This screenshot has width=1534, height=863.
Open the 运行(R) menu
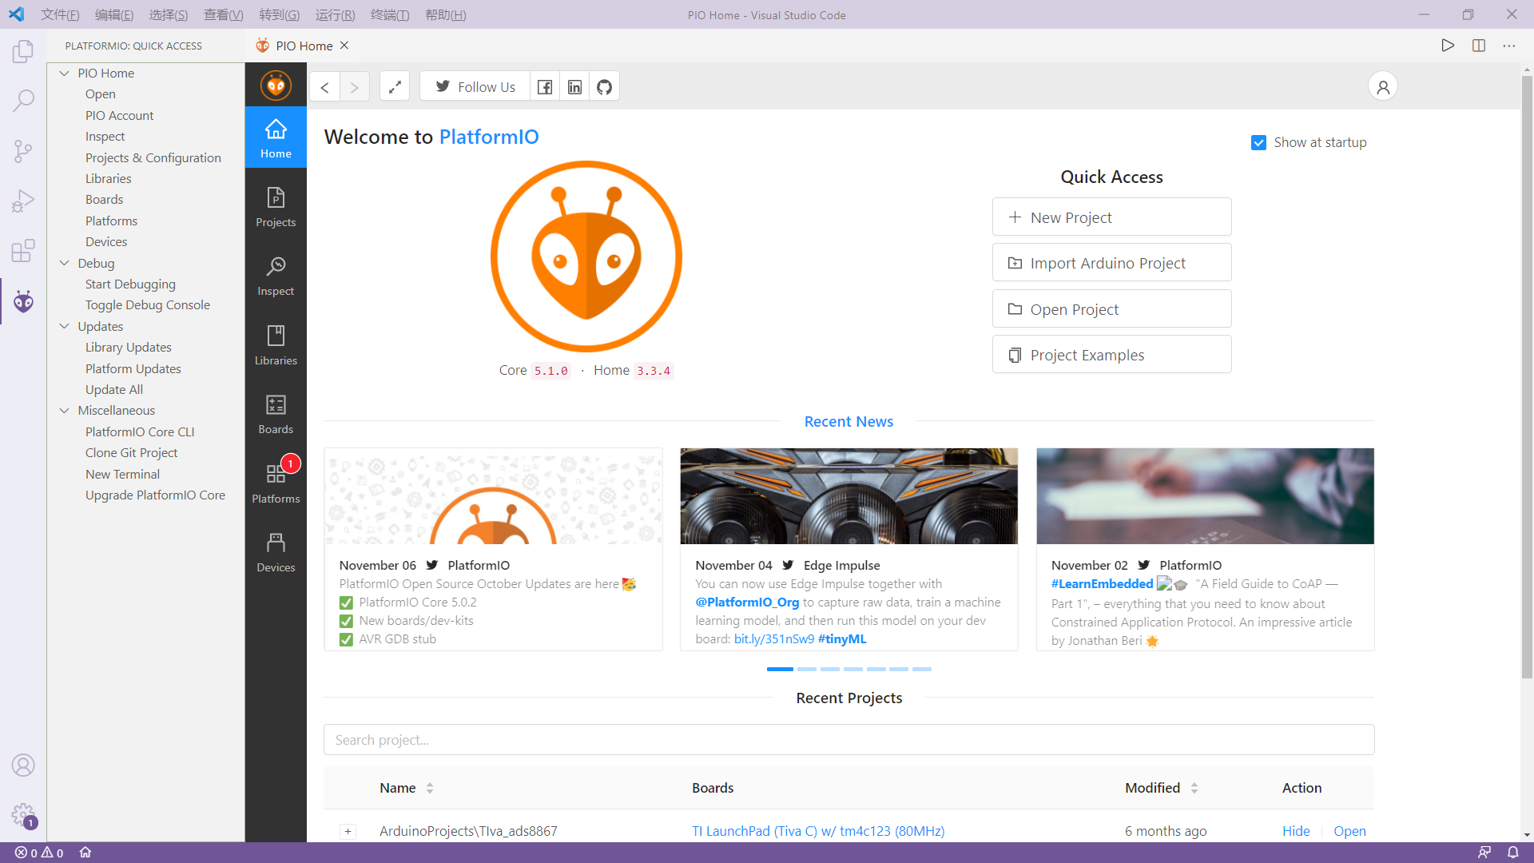click(335, 14)
